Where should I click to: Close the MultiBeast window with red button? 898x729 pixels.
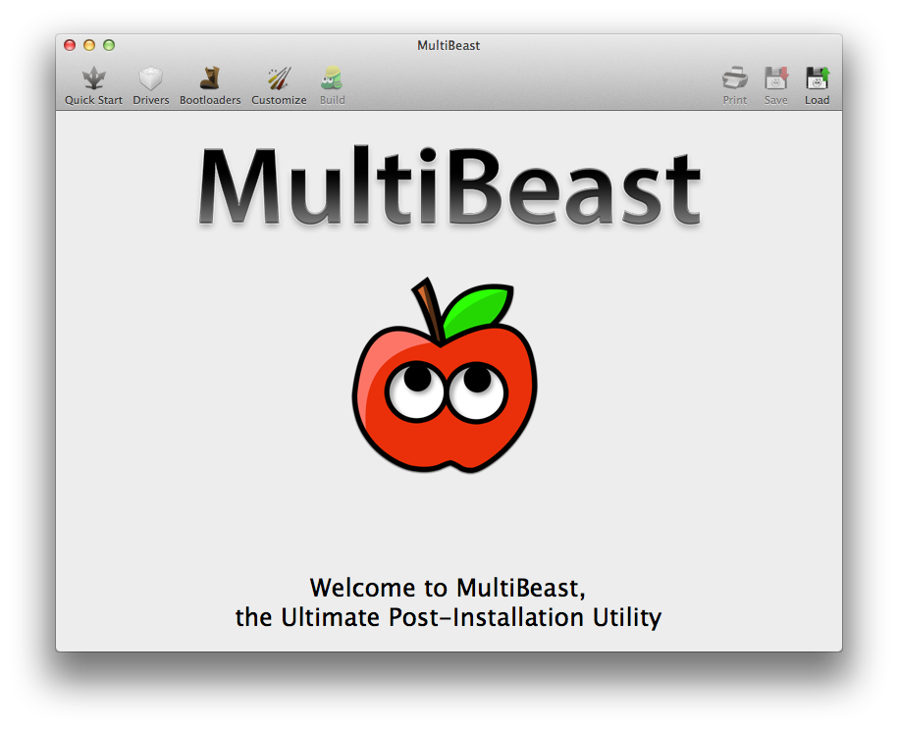70,45
